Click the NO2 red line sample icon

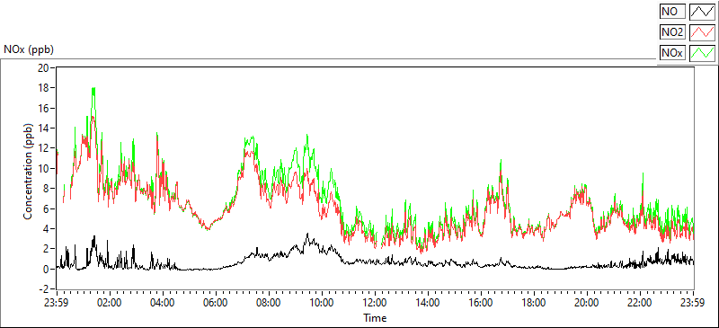coord(702,32)
